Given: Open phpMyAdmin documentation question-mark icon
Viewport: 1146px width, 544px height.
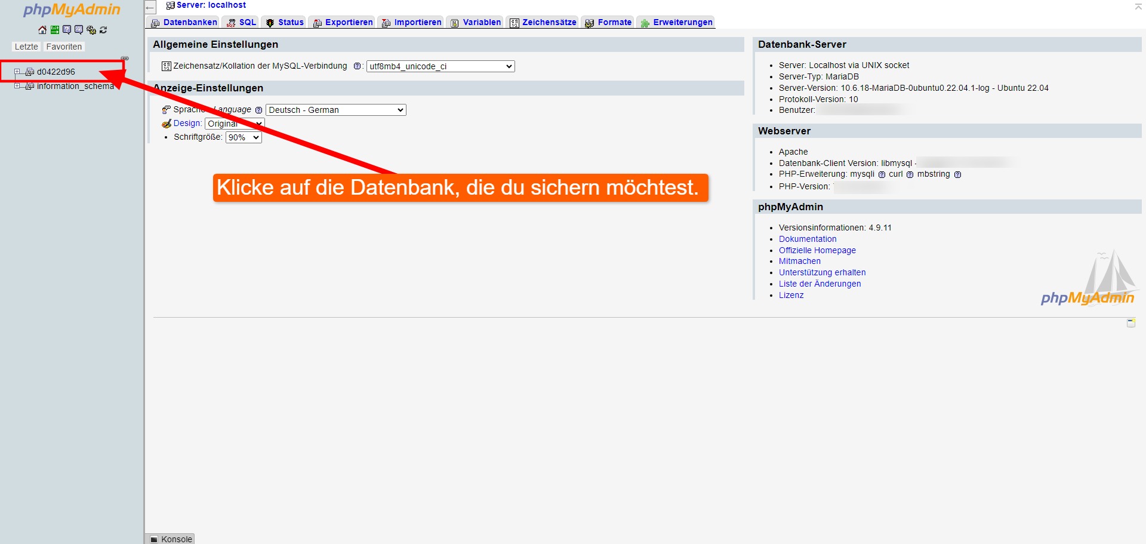Looking at the screenshot, I should (67, 30).
